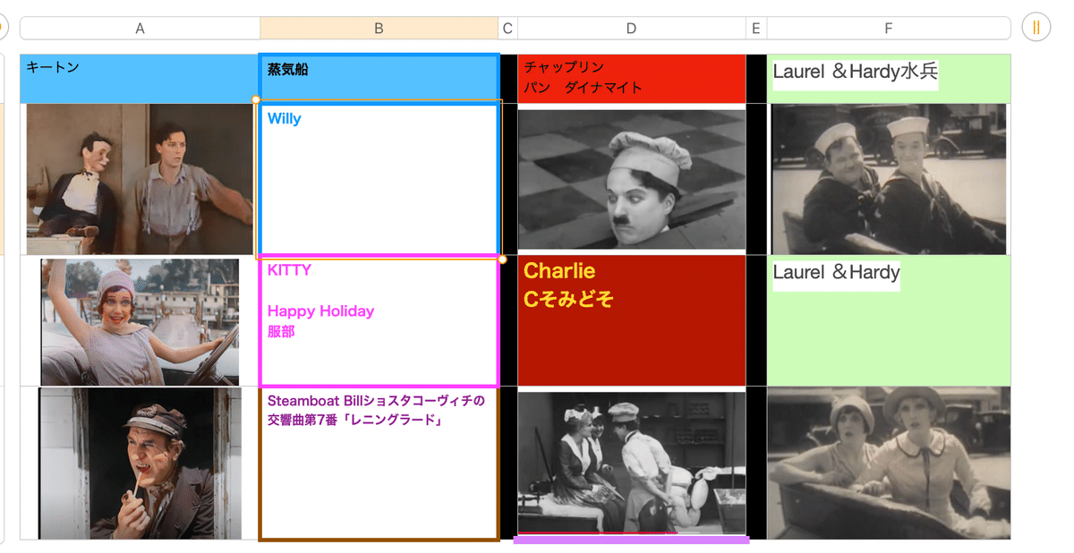Screen dimensions: 1074x553
Task: Select Chaplin kitchen scene with maid image
Action: pyautogui.click(x=632, y=463)
